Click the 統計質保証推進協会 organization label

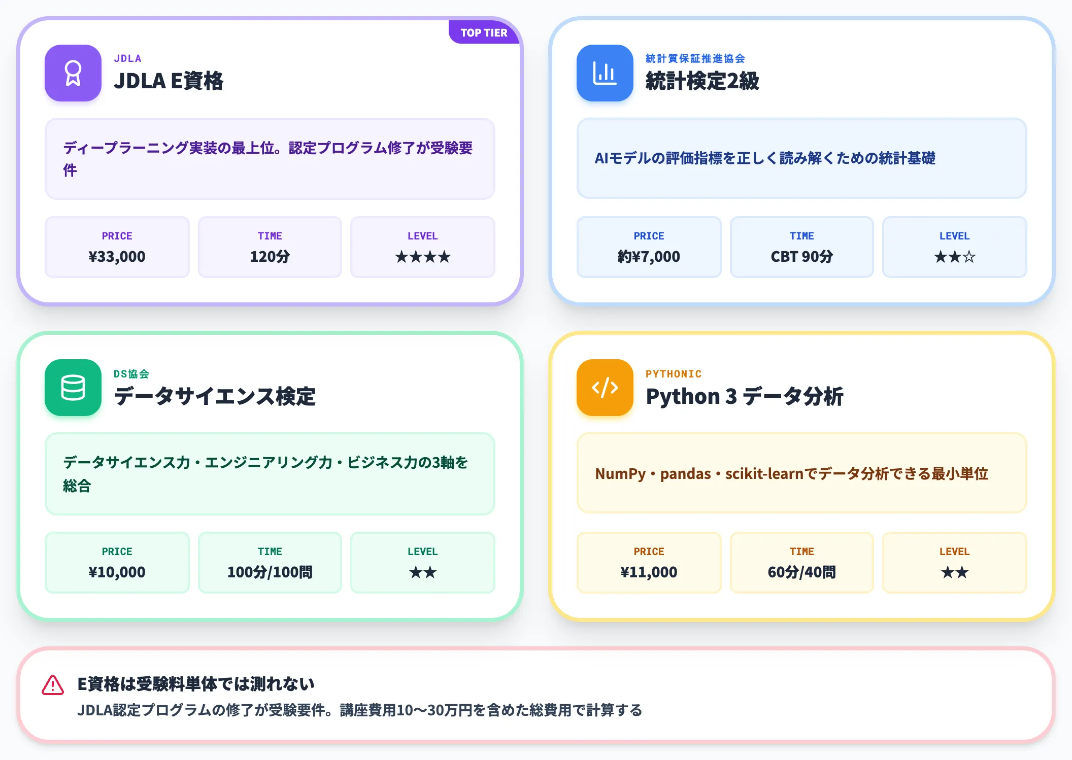(x=695, y=58)
